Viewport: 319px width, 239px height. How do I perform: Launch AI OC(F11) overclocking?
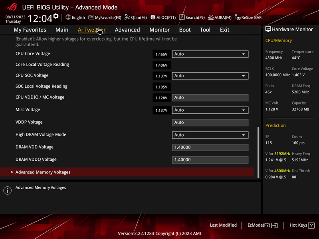coord(163,18)
